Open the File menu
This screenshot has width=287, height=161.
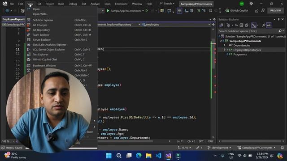coord(12,4)
